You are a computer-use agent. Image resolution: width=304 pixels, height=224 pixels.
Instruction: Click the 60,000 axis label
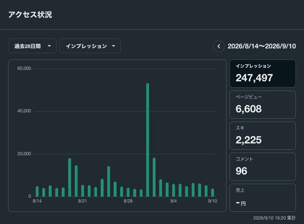click(24, 68)
